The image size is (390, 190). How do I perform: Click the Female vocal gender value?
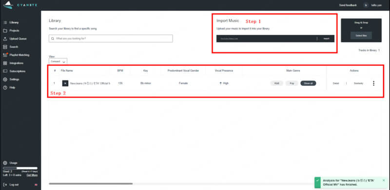pos(183,83)
